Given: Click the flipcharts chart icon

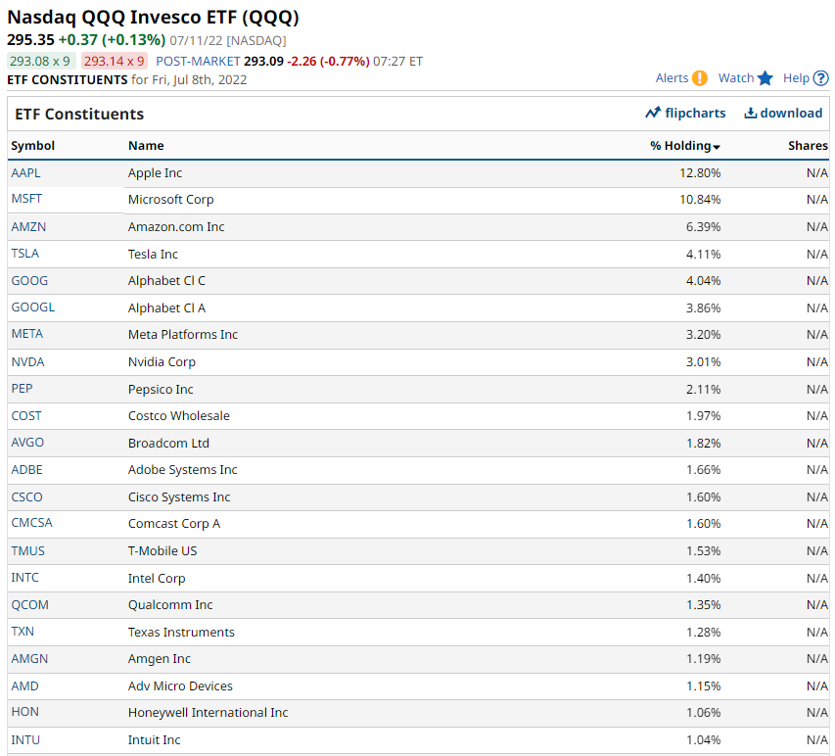Looking at the screenshot, I should (x=653, y=113).
